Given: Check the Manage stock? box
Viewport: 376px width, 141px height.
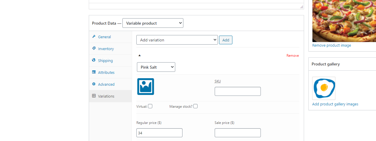Looking at the screenshot, I should pyautogui.click(x=196, y=106).
